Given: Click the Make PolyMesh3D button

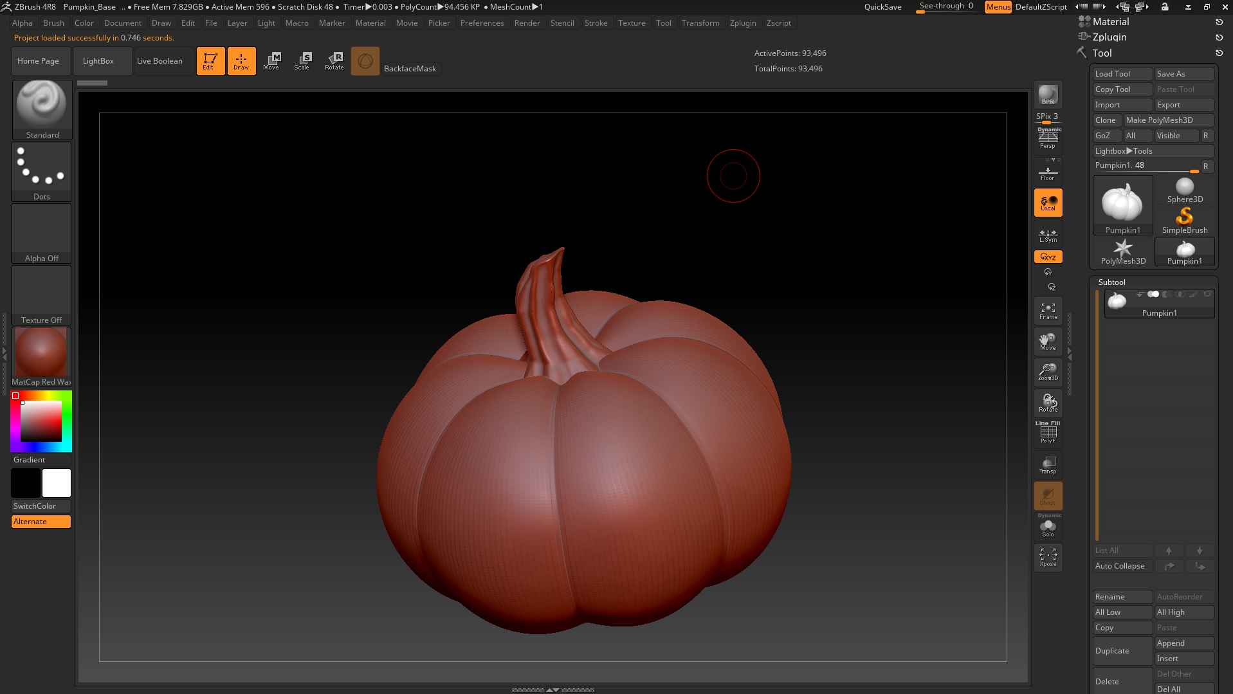Looking at the screenshot, I should (x=1168, y=120).
